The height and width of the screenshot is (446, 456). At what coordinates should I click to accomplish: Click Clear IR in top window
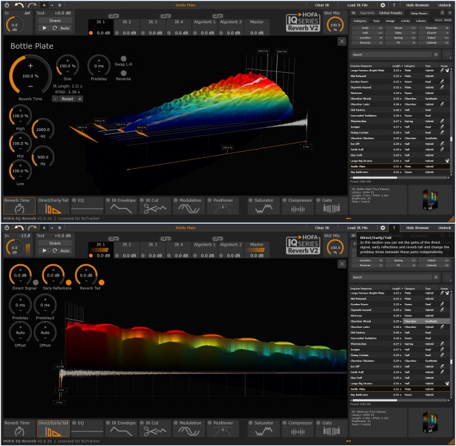[x=322, y=5]
